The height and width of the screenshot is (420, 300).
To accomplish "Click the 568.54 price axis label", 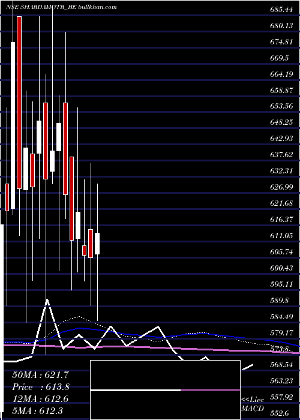I will click(x=281, y=365).
